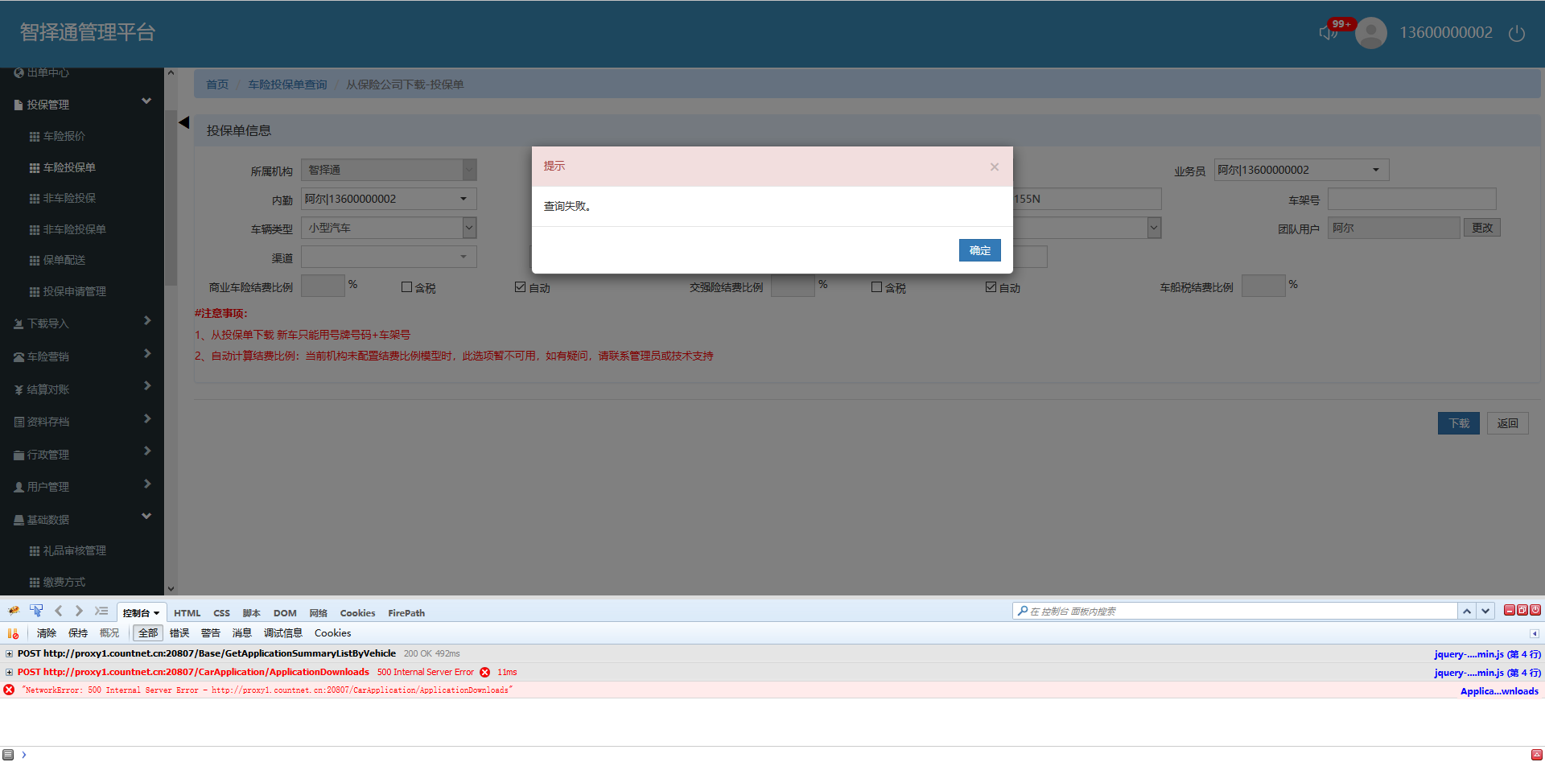
Task: Toggle the Firebug multi-line command editor icon
Action: (x=101, y=612)
